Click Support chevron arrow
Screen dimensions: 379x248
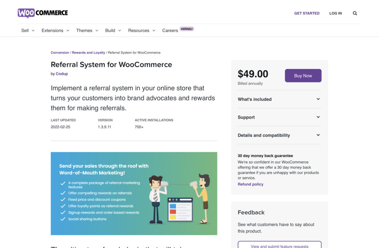pyautogui.click(x=318, y=117)
